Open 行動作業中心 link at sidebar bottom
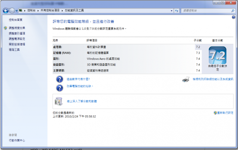The image size is (238, 150). point(17,140)
